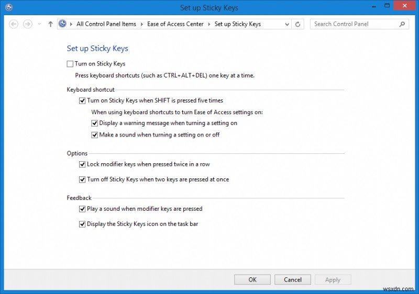This screenshot has height=294, width=419.
Task: Click the Options section label
Action: [x=77, y=153]
